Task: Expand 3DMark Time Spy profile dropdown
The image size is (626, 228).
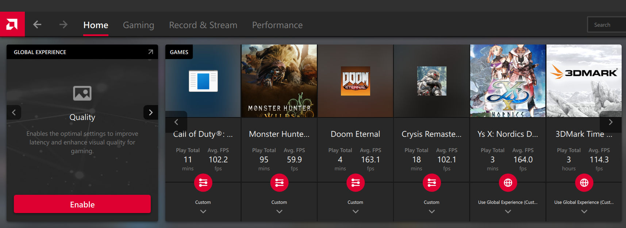Action: tap(584, 212)
